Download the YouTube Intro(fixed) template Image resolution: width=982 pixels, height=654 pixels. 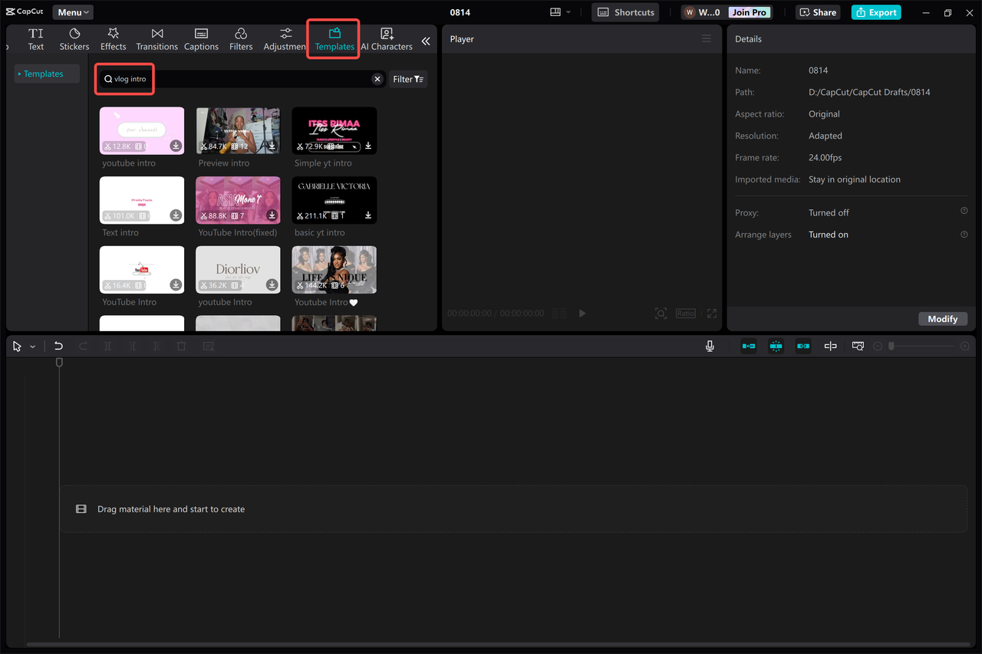(272, 215)
